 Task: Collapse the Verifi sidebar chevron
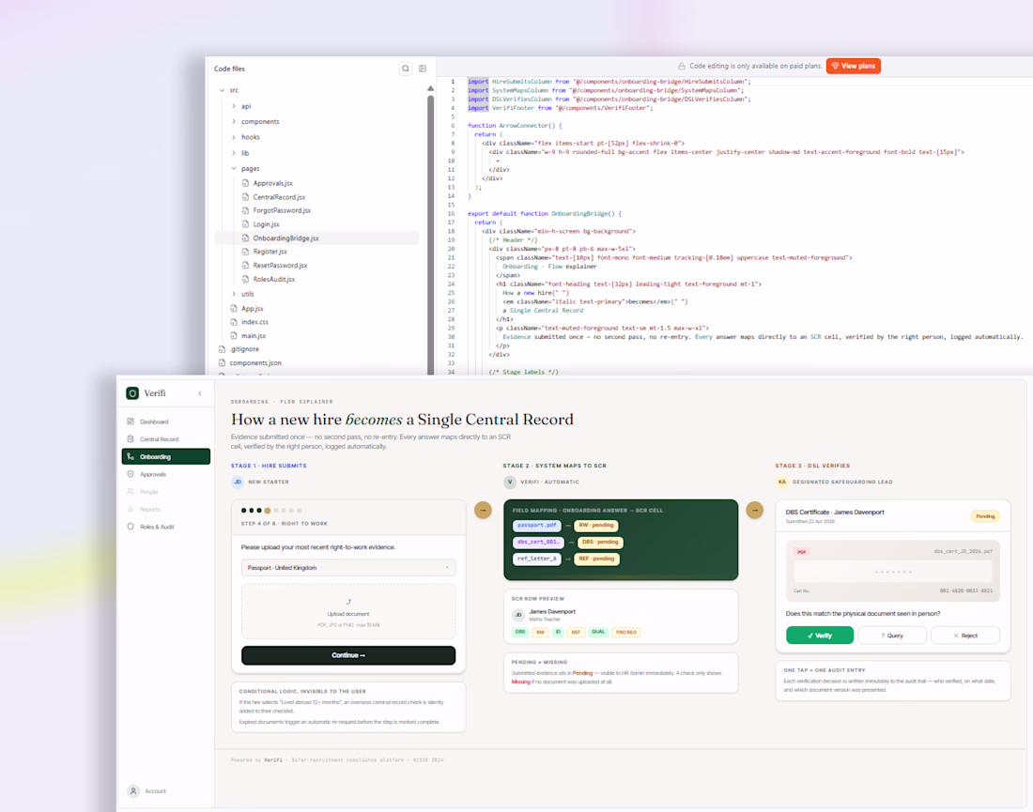pos(200,394)
